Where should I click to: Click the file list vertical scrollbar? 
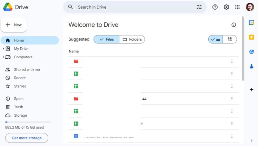[x=243, y=48]
